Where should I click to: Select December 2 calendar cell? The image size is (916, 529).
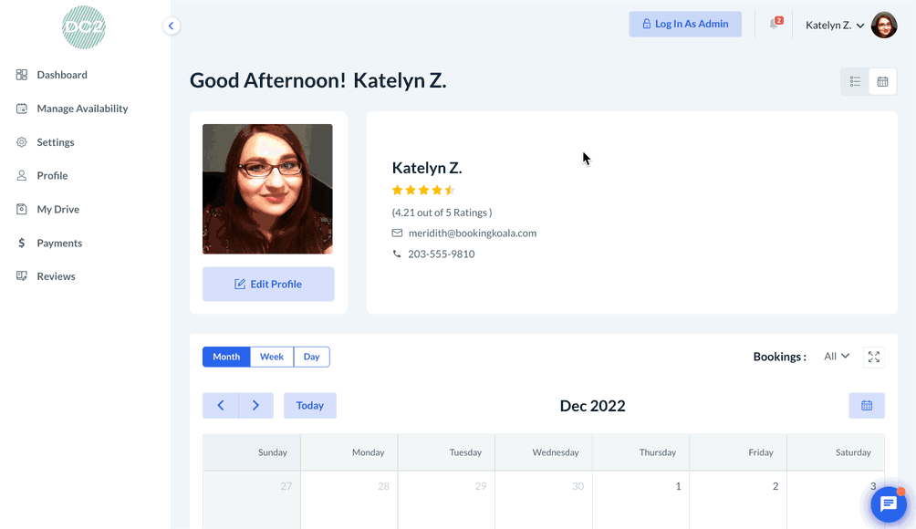tap(738, 501)
